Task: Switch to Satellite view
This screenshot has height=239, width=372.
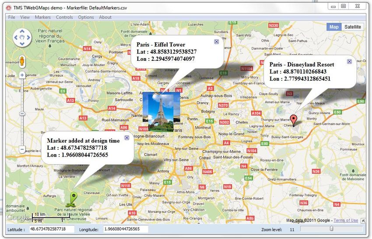Action: coord(353,27)
